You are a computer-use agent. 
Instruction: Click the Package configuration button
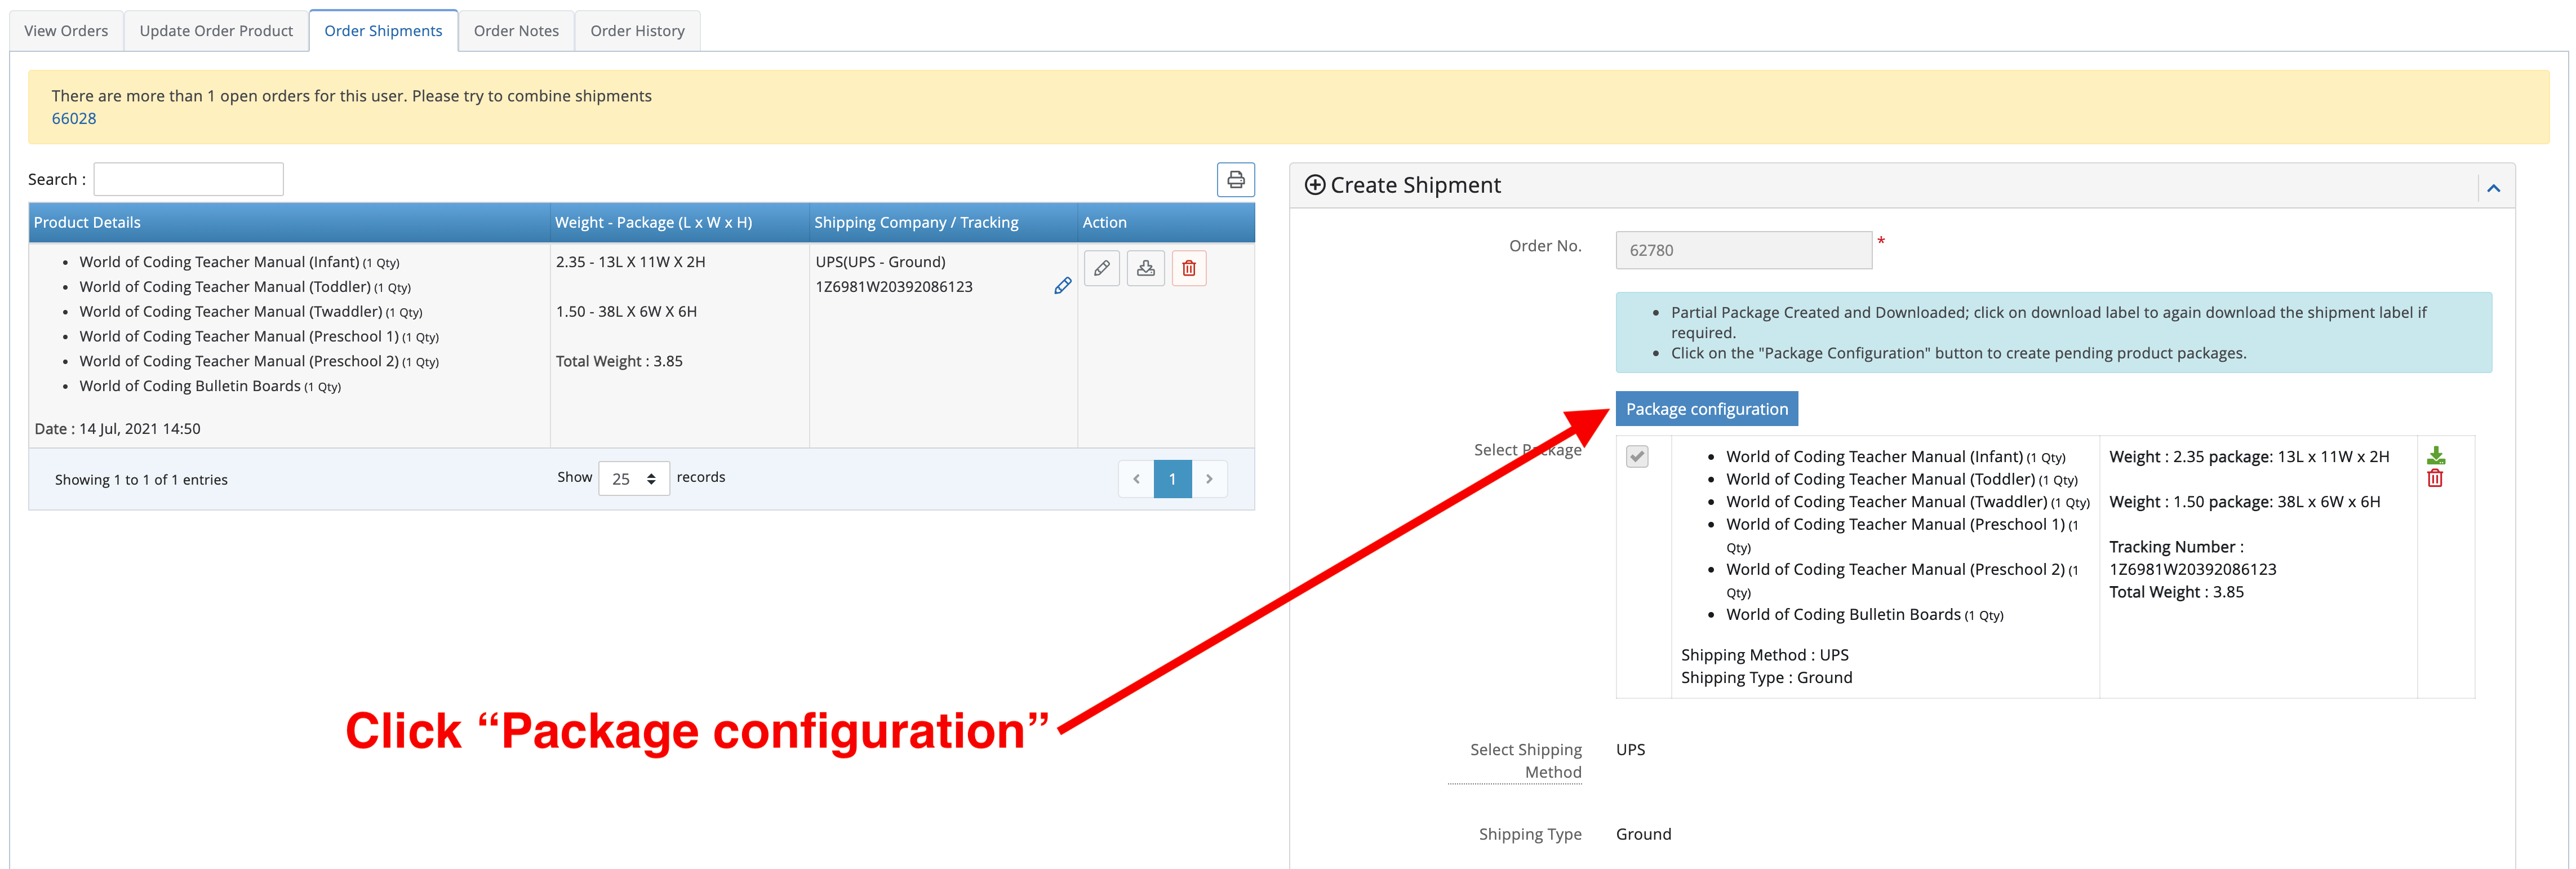(x=1706, y=409)
